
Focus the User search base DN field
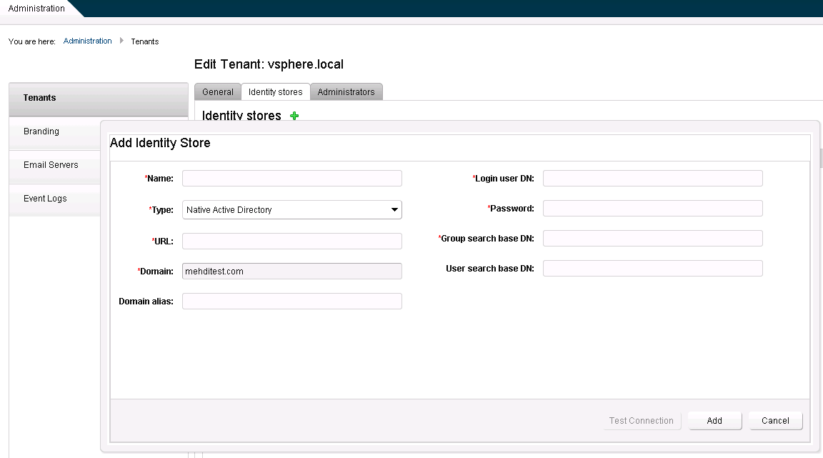coord(652,269)
